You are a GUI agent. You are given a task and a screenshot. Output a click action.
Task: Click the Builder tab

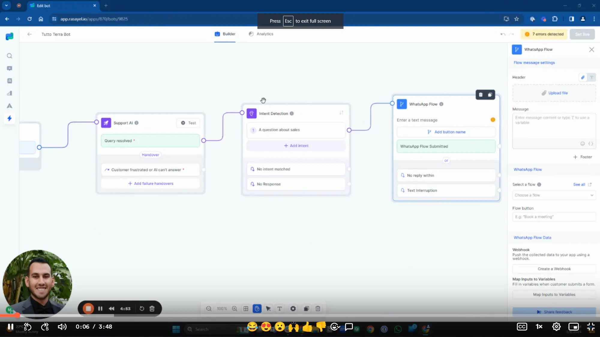pyautogui.click(x=226, y=34)
